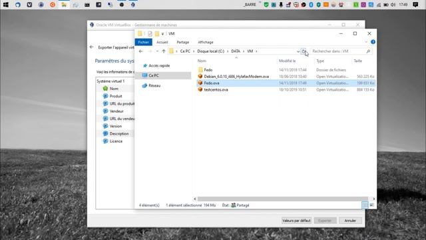
Task: Click Ce PC in the address breadcrumb
Action: (185, 51)
